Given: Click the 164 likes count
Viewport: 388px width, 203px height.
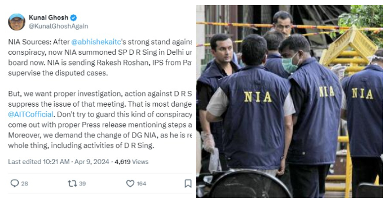Looking at the screenshot, I should (x=142, y=184).
